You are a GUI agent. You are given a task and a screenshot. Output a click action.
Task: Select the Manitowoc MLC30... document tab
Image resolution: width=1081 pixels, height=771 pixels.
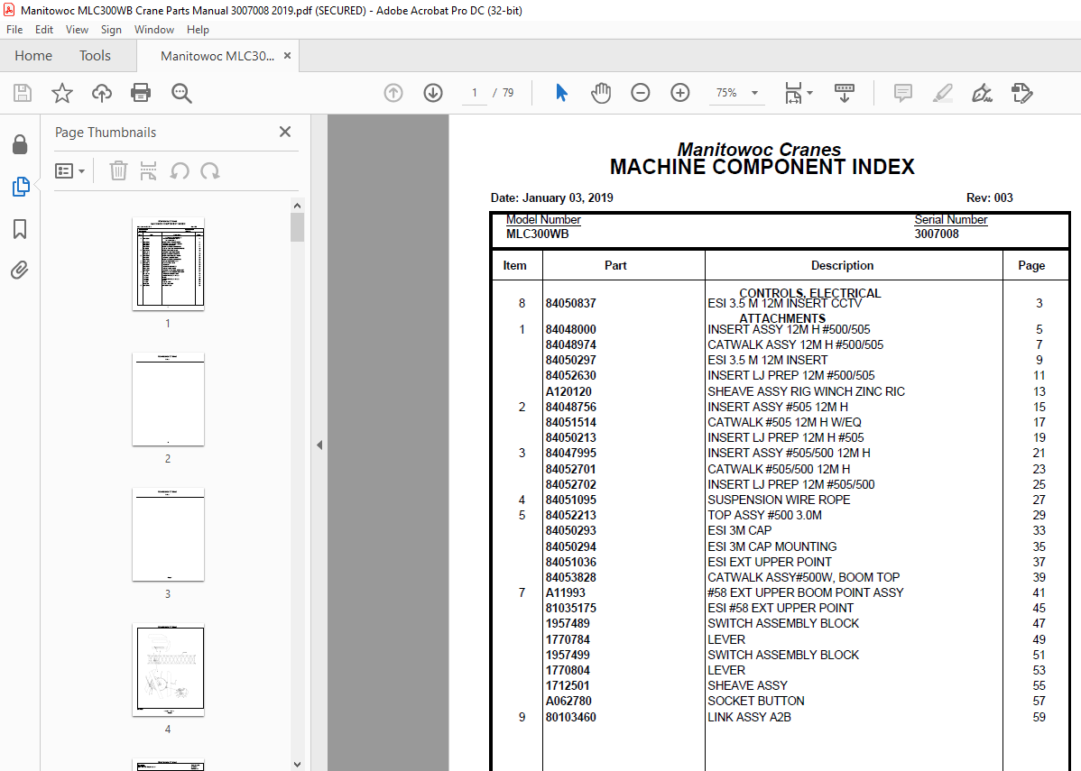coord(217,57)
